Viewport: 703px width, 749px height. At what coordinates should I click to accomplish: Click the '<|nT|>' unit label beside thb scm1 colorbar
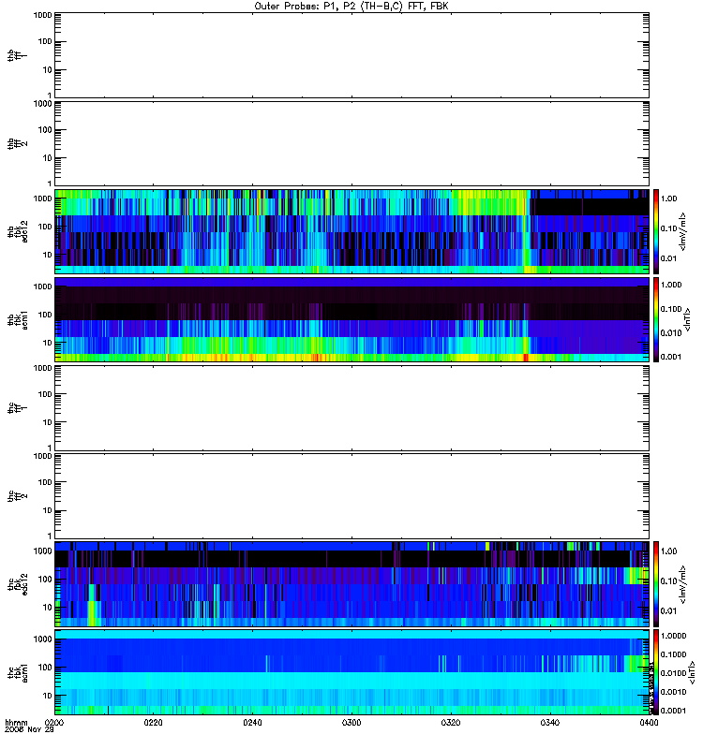coord(688,320)
